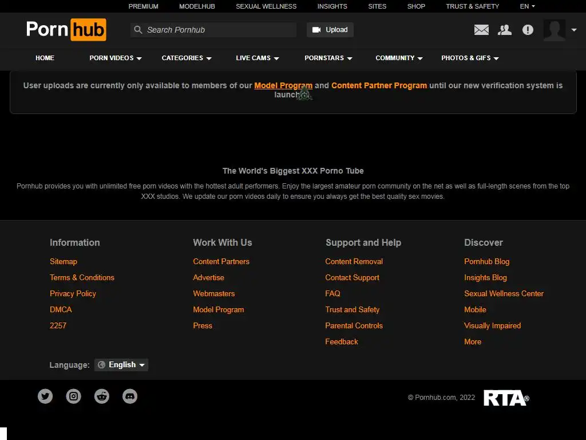The height and width of the screenshot is (440, 586).
Task: Open Insights in the top bar
Action: [x=332, y=6]
